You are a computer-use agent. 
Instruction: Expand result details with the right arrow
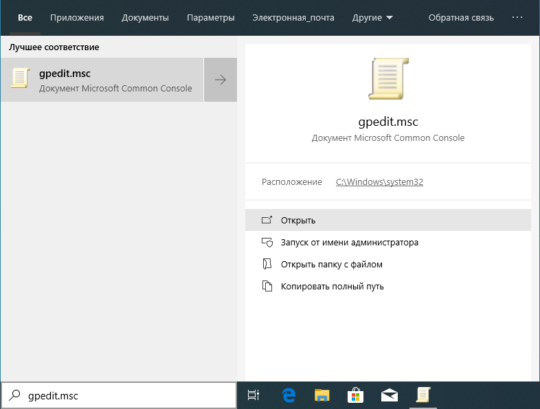[221, 80]
